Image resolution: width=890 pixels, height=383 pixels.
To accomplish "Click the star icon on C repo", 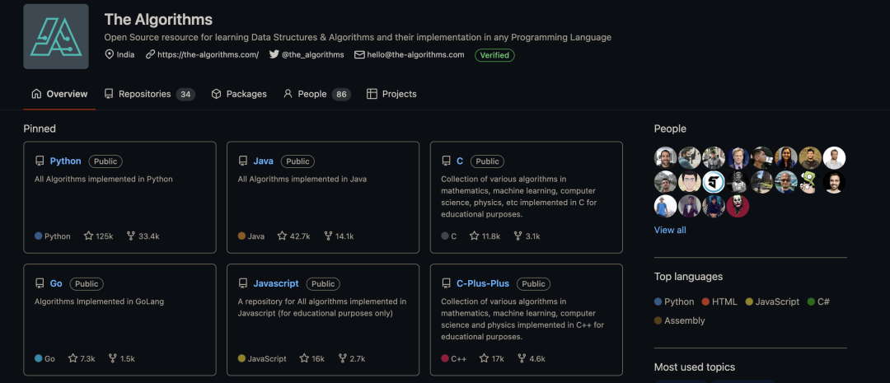I will pyautogui.click(x=474, y=236).
